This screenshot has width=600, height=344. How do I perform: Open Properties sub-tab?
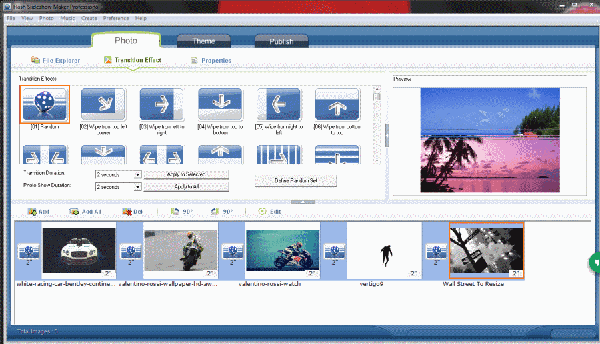pos(211,61)
